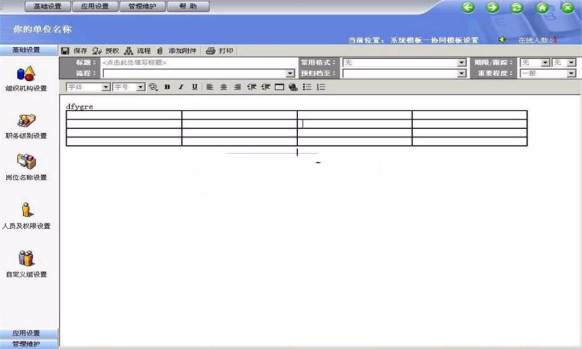582x349 pixels.
Task: Click the speaker sound icon
Action: tap(502, 39)
